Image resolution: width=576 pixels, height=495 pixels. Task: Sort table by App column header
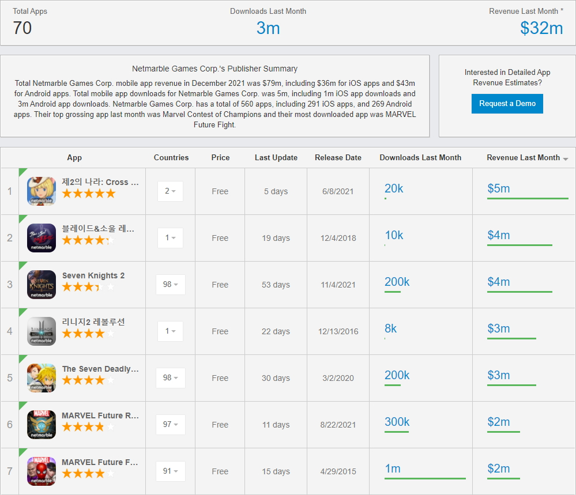pos(74,157)
